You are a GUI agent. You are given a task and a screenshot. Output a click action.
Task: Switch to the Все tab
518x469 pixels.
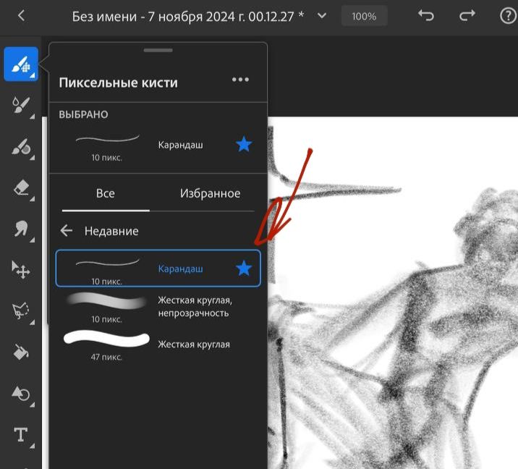click(x=106, y=193)
